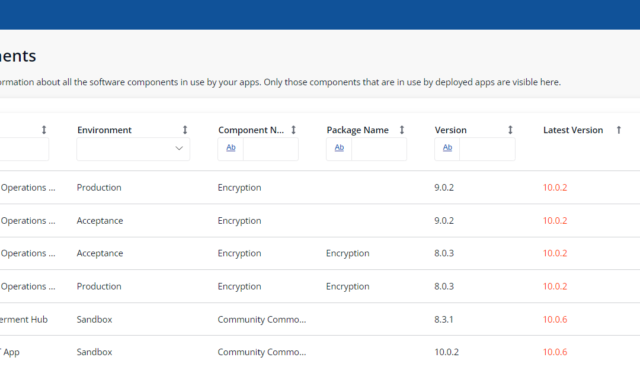This screenshot has width=640, height=367.
Task: Click version 8.0.3 in the Production row
Action: [x=444, y=286]
